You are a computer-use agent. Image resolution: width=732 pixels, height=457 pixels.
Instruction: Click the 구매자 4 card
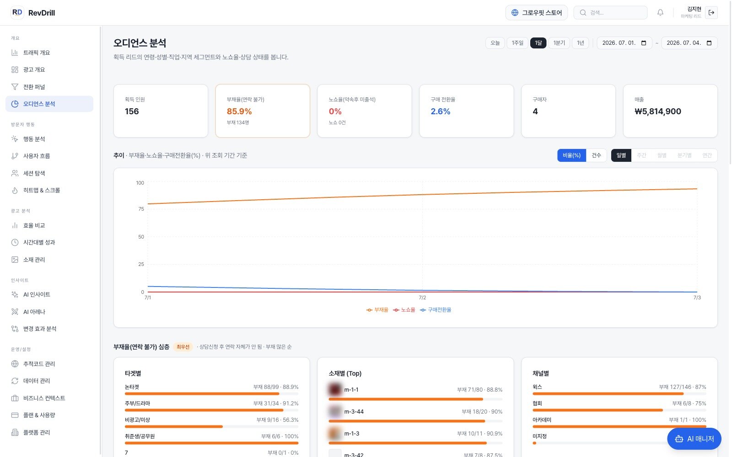569,111
